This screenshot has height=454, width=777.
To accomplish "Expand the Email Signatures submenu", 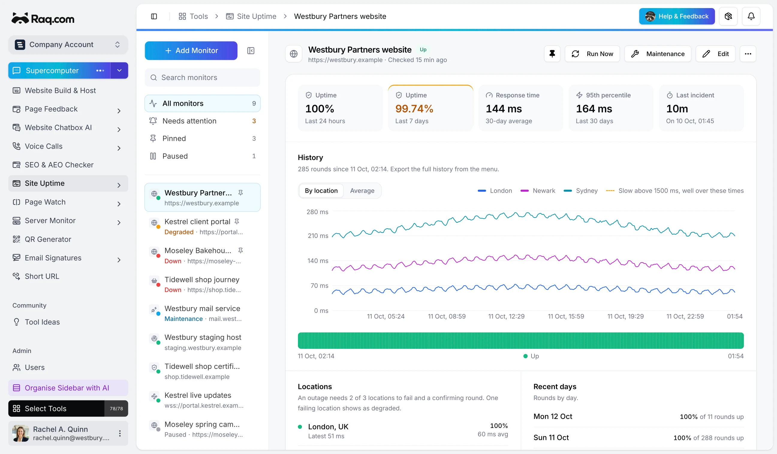I will coord(119,260).
